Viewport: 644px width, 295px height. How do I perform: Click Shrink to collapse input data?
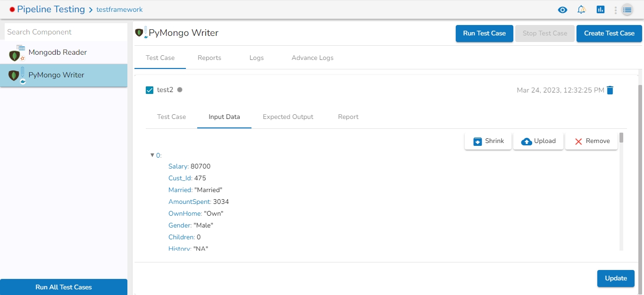[x=488, y=141]
